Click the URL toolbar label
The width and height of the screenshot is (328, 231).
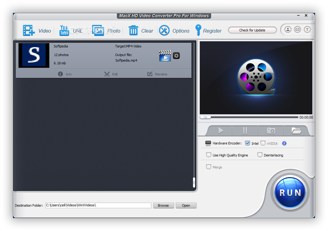point(78,31)
